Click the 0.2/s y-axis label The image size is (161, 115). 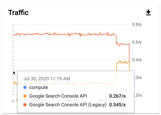(x=137, y=95)
